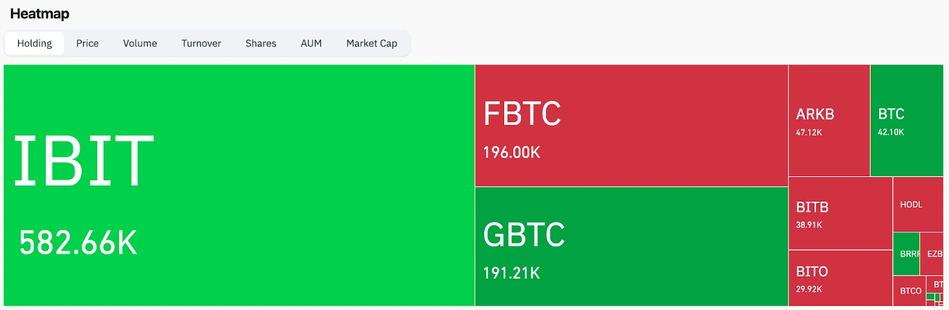The width and height of the screenshot is (949, 310).
Task: Click the GBTC green tile
Action: point(632,247)
